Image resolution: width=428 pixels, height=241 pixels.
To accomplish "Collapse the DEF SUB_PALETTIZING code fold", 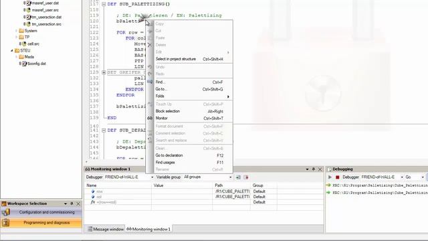I will (x=104, y=4).
